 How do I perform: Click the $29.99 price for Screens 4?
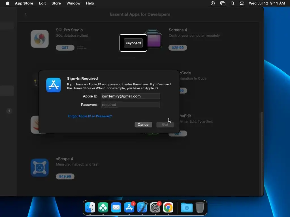[178, 47]
